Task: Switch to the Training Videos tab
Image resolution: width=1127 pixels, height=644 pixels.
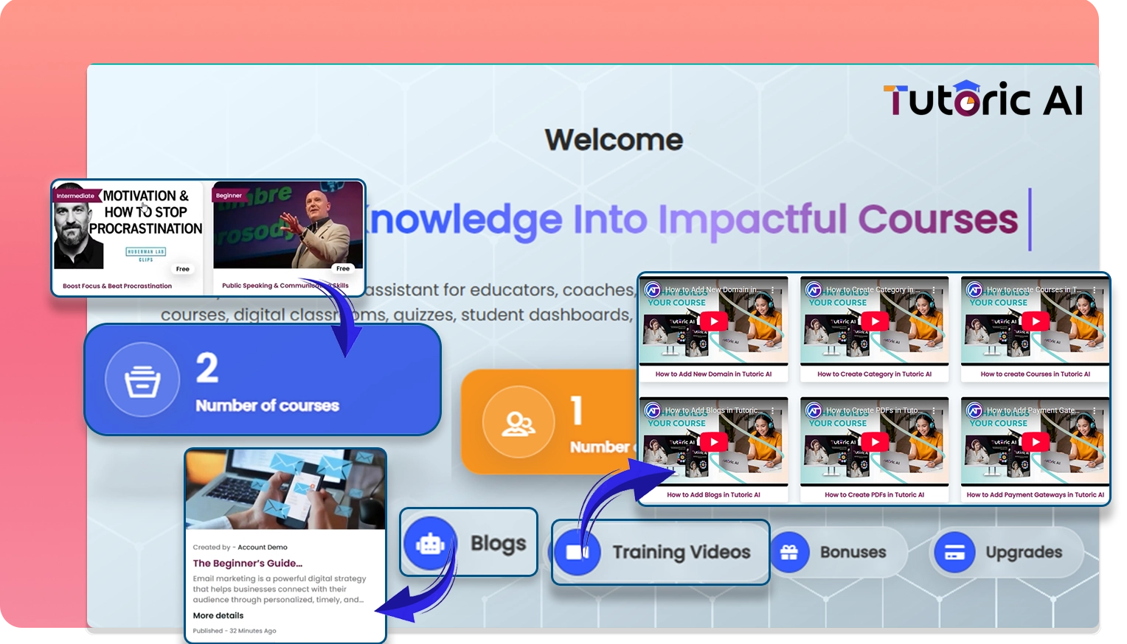Action: coord(681,552)
